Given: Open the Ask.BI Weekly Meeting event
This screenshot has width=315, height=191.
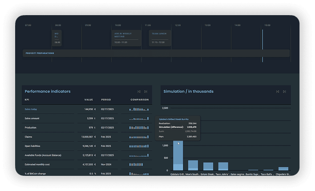Looking at the screenshot, I should coord(126,38).
